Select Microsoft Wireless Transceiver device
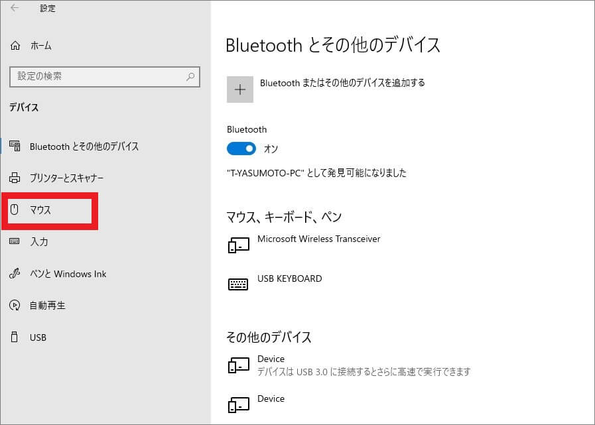 (318, 239)
